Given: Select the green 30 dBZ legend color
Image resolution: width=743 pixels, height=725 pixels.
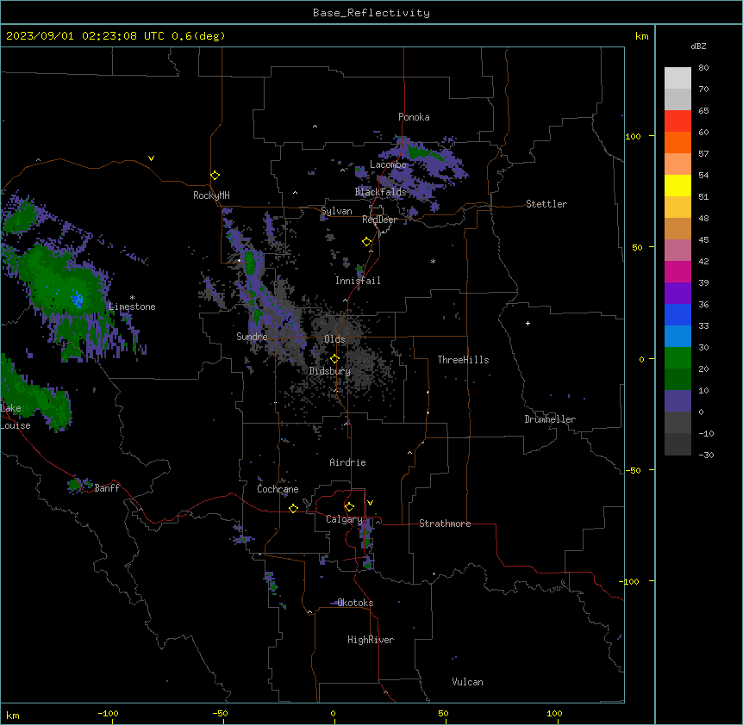Looking at the screenshot, I should [x=677, y=358].
